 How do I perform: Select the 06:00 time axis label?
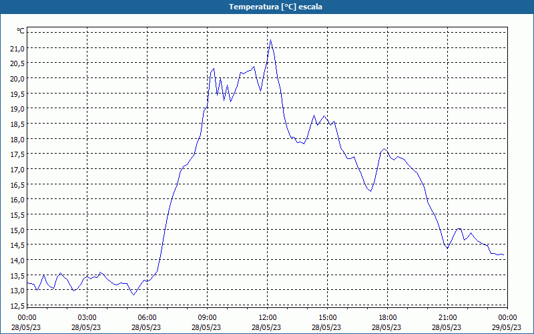pyautogui.click(x=147, y=318)
